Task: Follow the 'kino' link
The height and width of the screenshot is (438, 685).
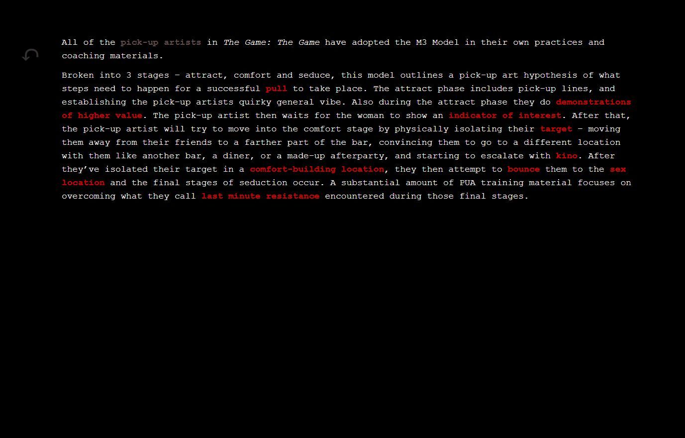Action: pos(567,156)
